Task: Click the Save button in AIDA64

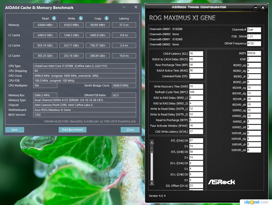Action: click(15, 130)
